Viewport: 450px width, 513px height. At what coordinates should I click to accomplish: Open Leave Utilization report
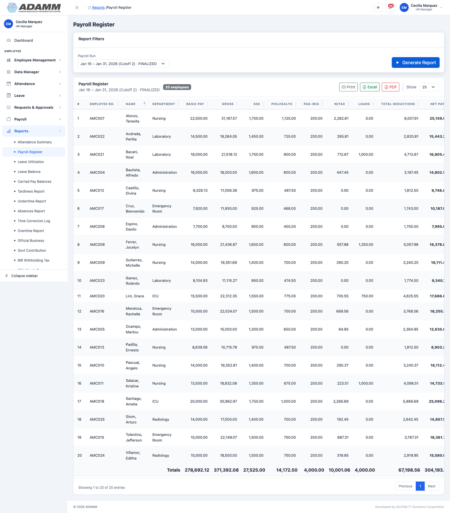pyautogui.click(x=31, y=162)
